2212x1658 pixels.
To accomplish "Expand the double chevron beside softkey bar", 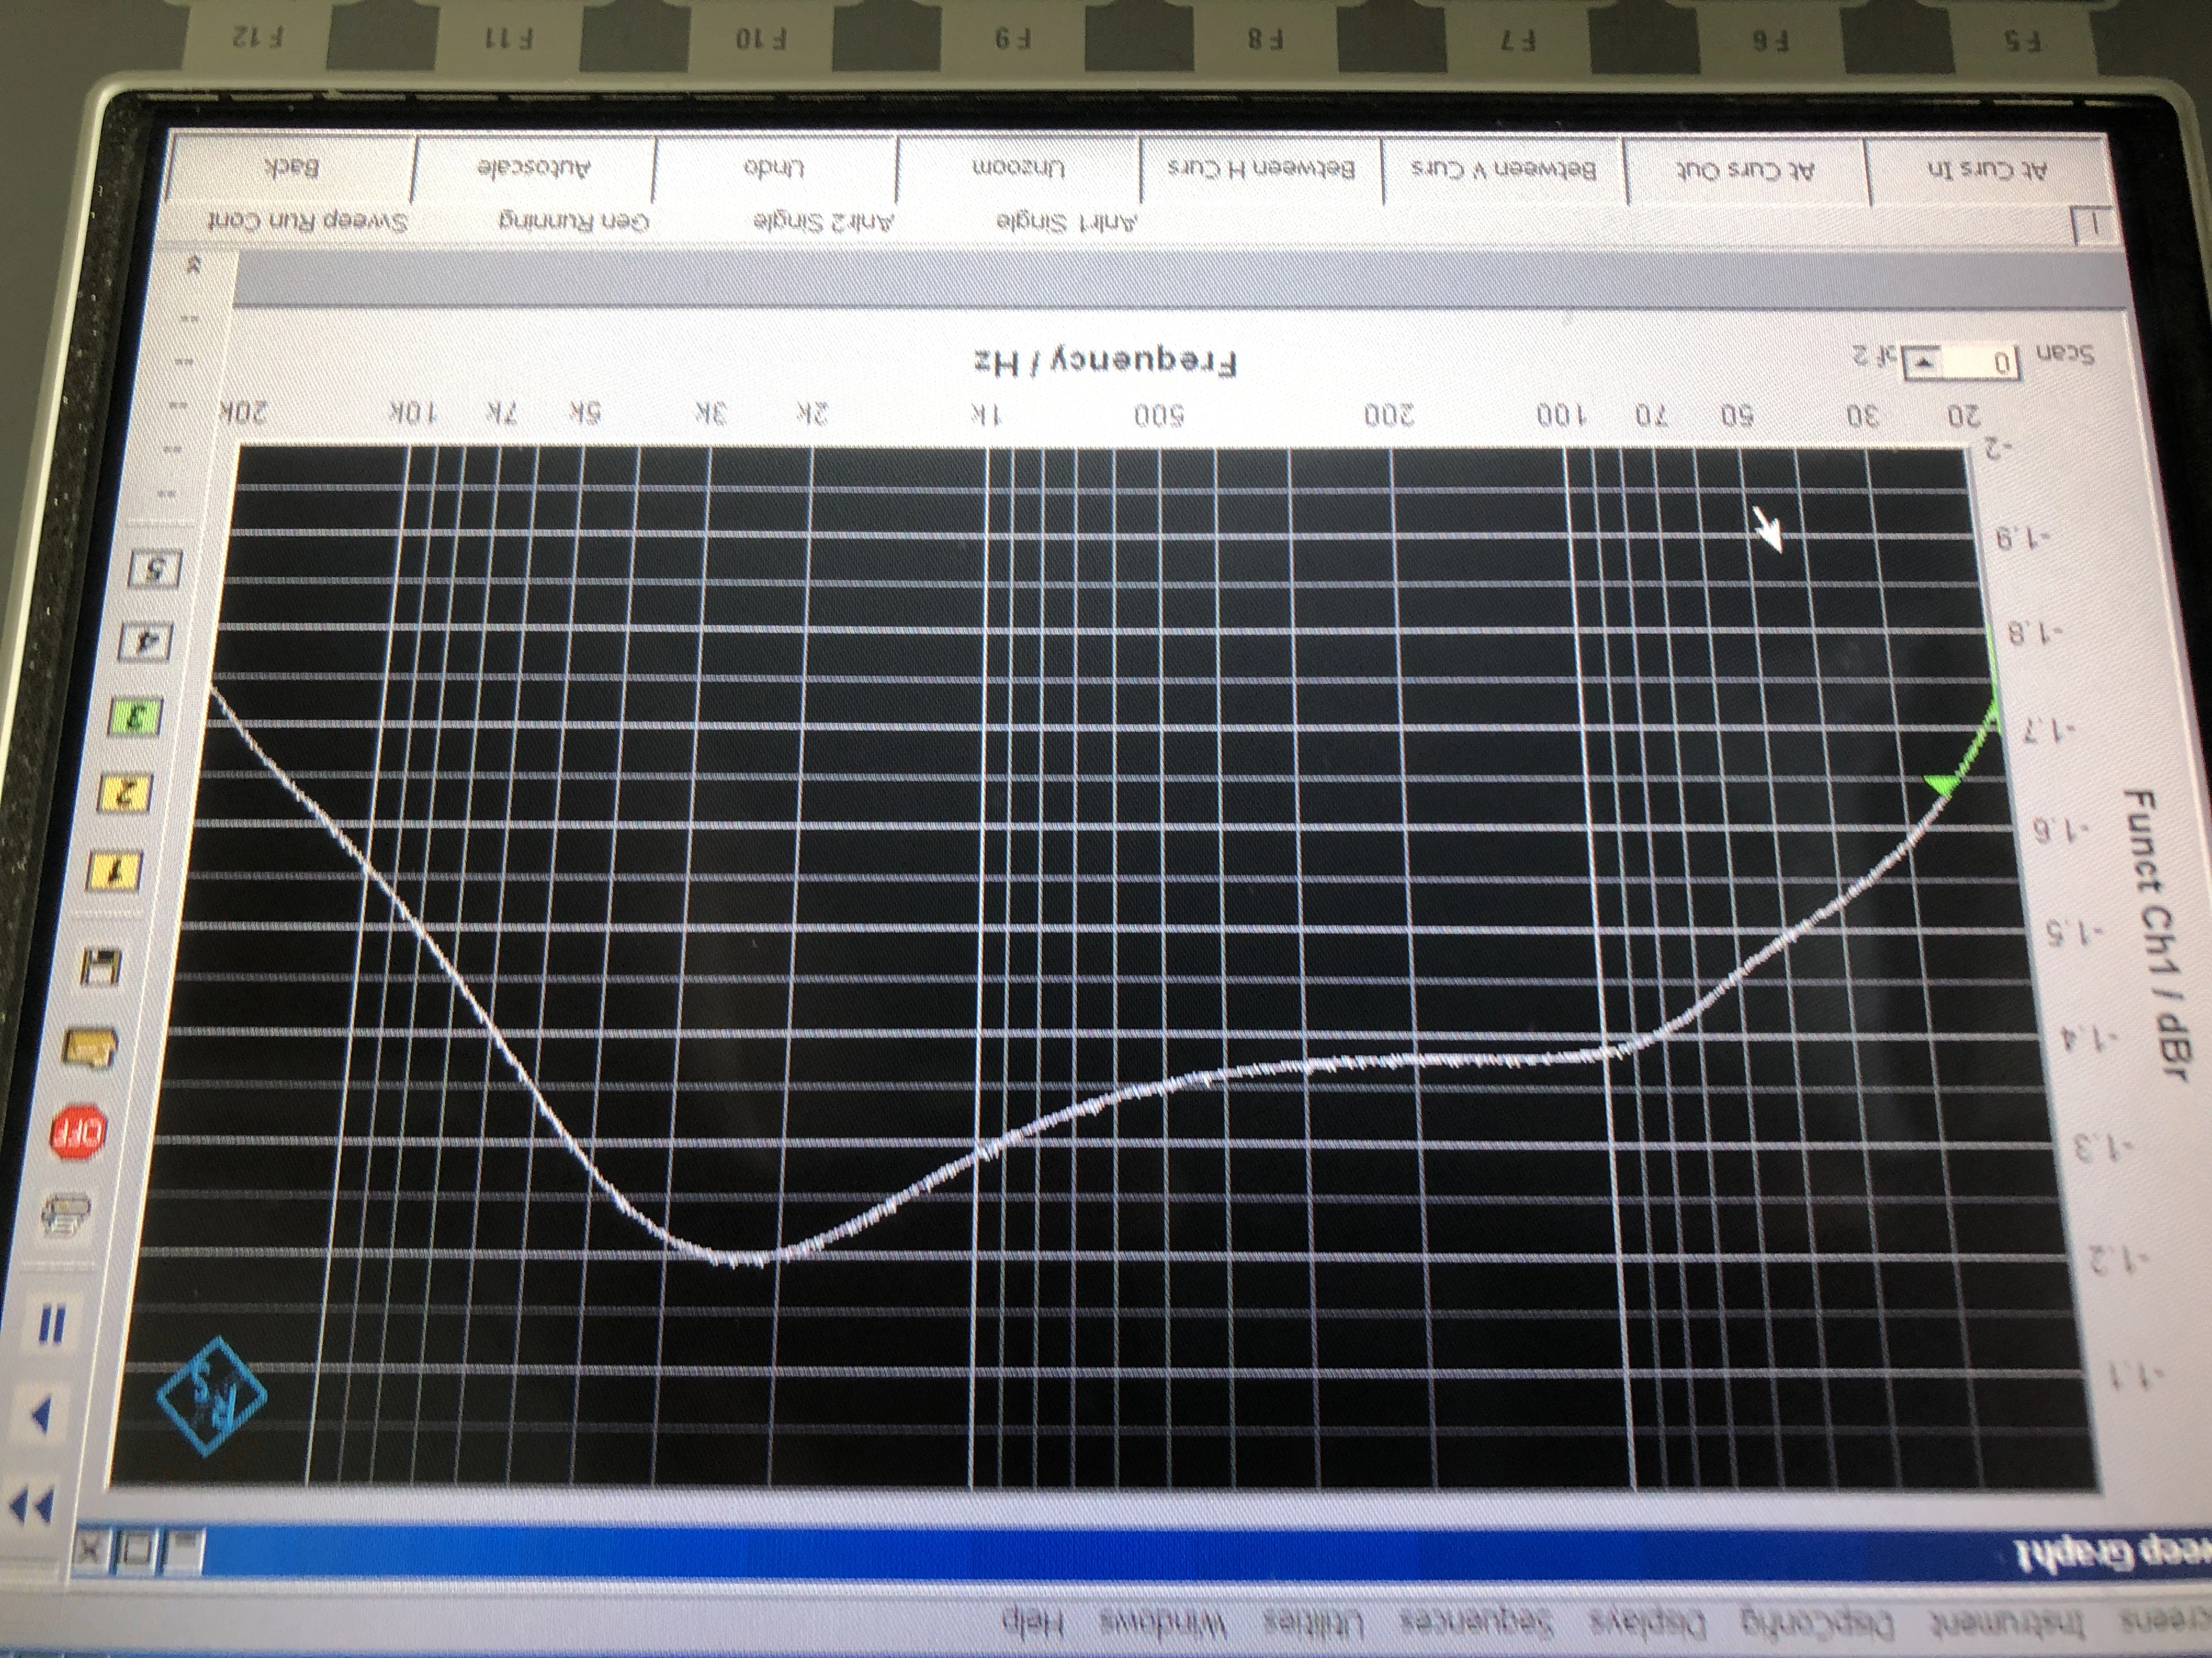I will click(x=194, y=266).
